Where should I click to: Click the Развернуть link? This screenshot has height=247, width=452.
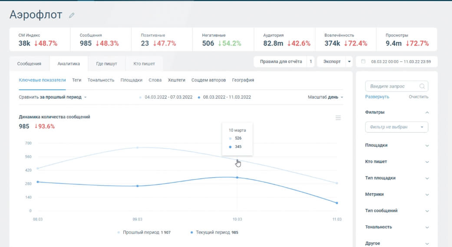377,97
